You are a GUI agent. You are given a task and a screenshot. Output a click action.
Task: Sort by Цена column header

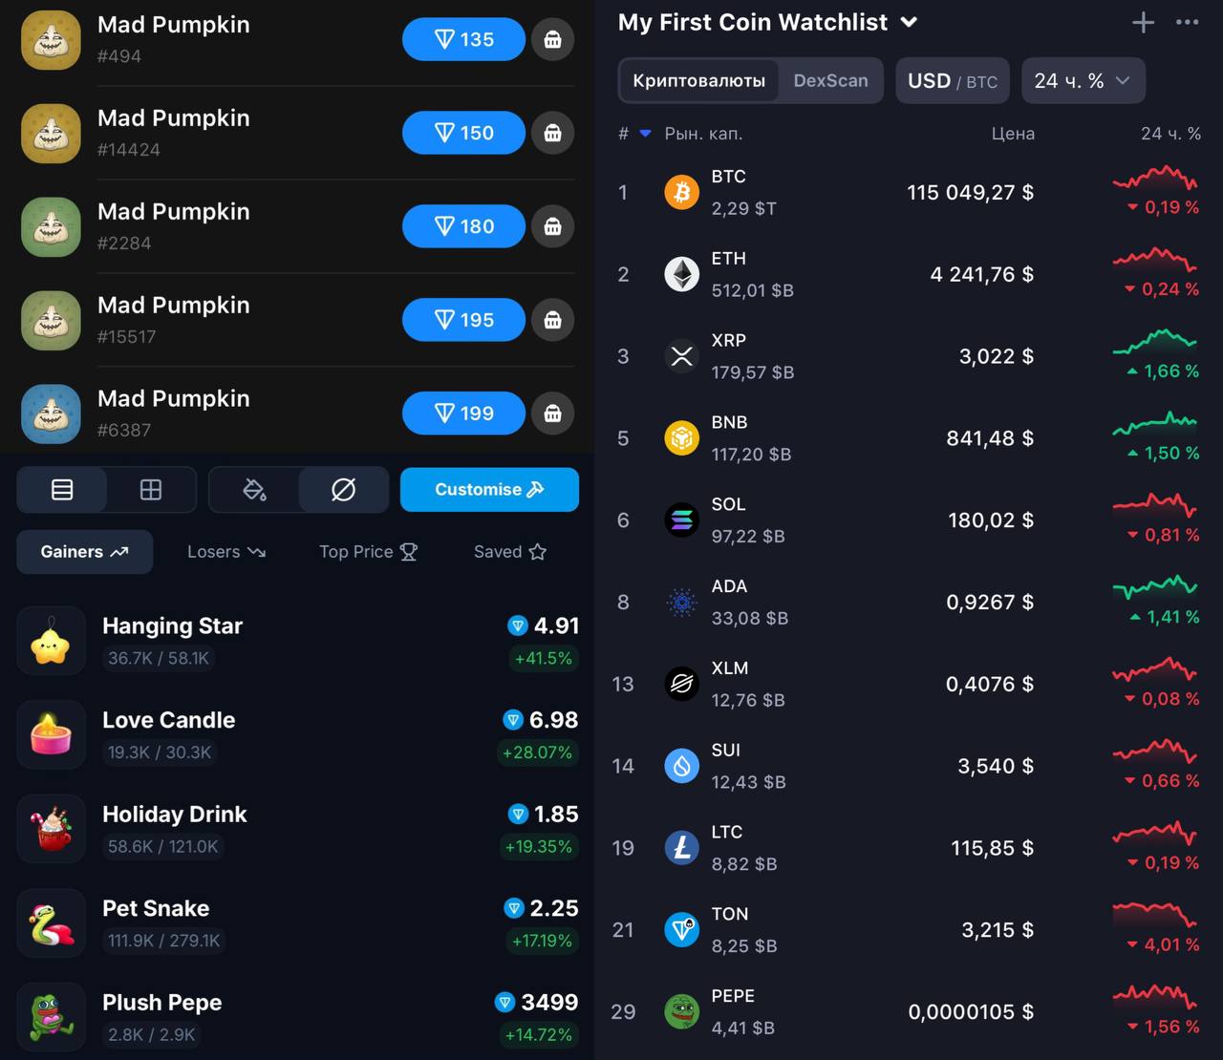click(x=1013, y=134)
